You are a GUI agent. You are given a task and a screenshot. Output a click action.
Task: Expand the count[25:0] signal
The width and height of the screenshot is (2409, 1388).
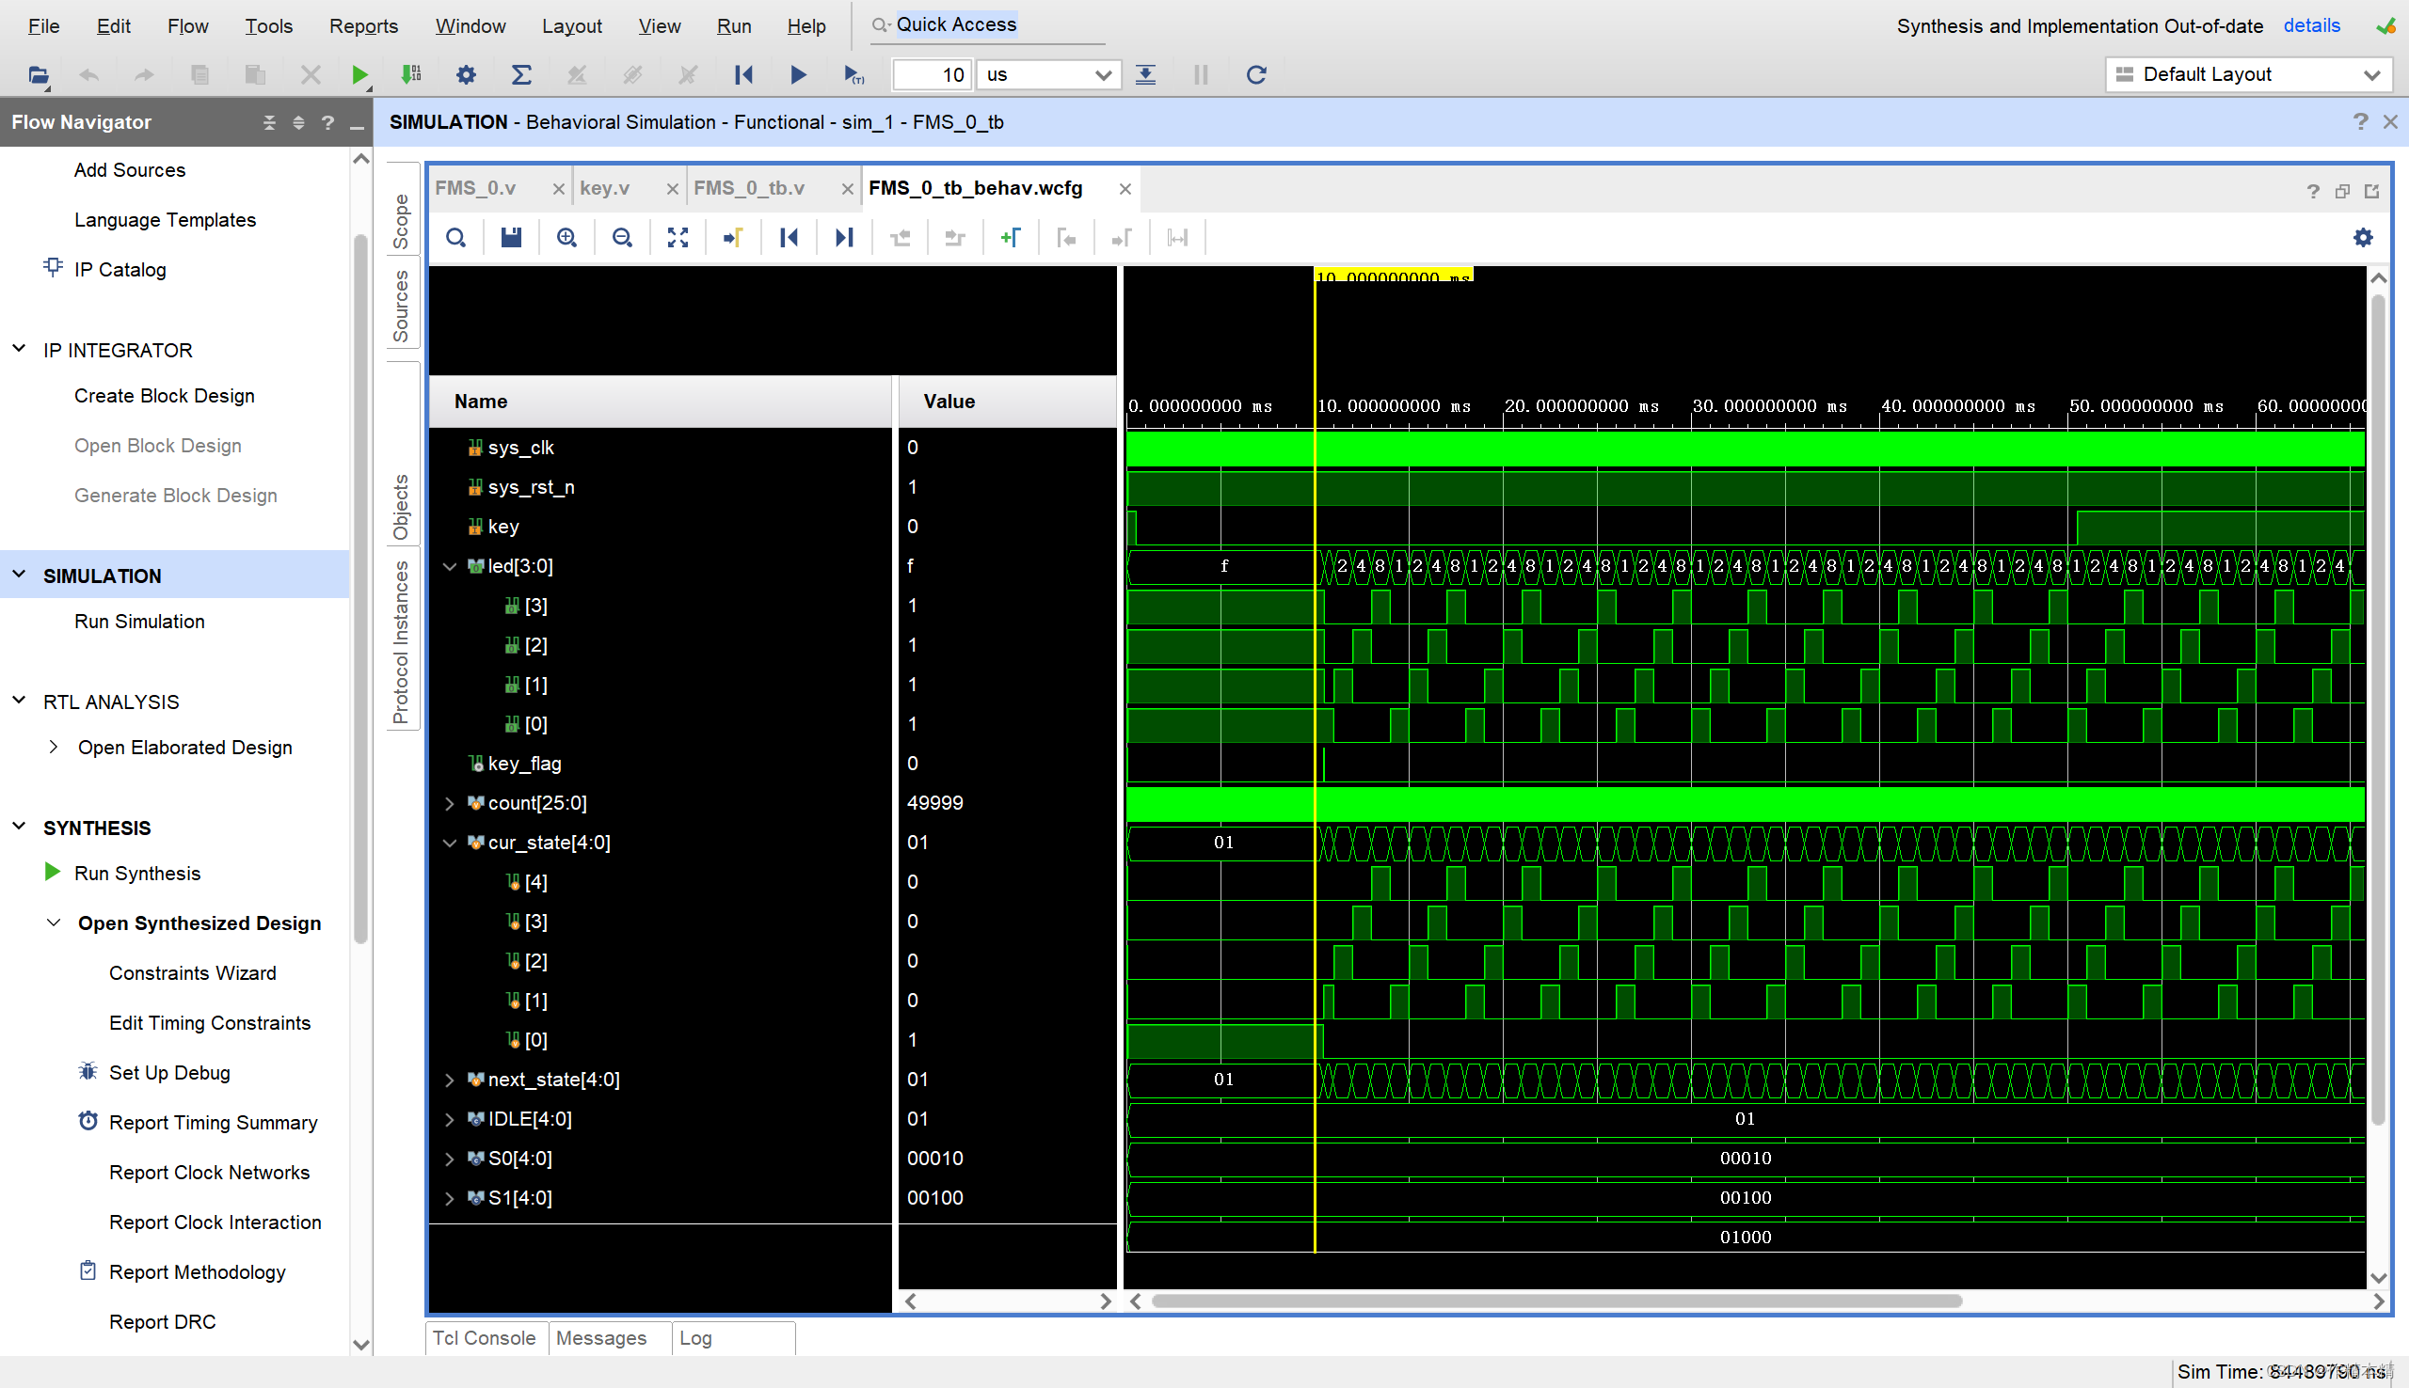[x=449, y=803]
